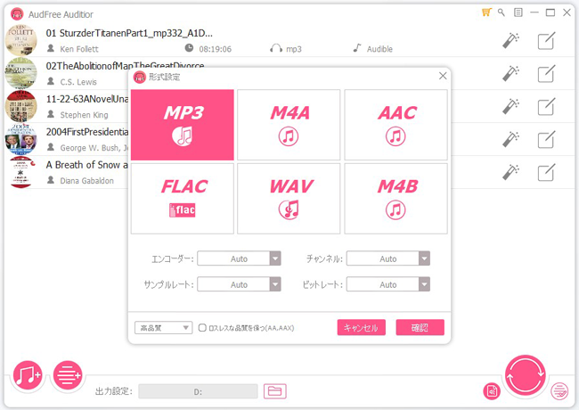The image size is (579, 410).
Task: Open the converted history list icon
Action: click(x=559, y=391)
